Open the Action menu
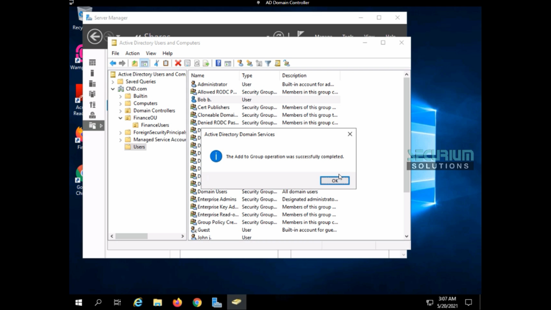The height and width of the screenshot is (310, 551). [132, 53]
